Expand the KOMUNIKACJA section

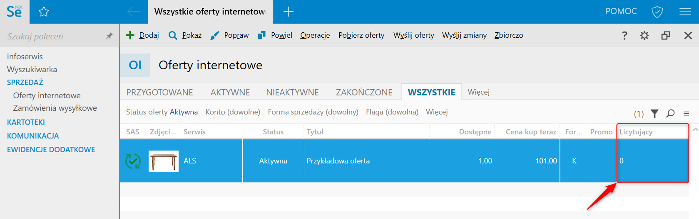pos(33,136)
